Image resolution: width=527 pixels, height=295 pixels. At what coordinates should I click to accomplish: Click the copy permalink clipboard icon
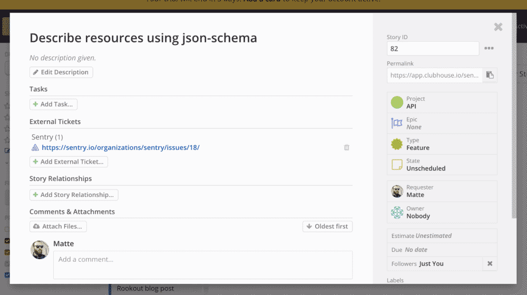pos(490,75)
